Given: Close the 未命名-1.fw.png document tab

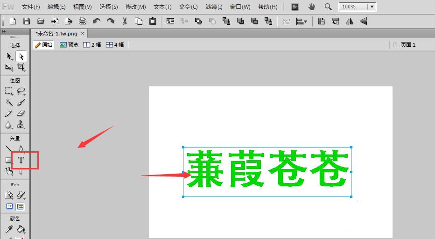Looking at the screenshot, I should [83, 34].
